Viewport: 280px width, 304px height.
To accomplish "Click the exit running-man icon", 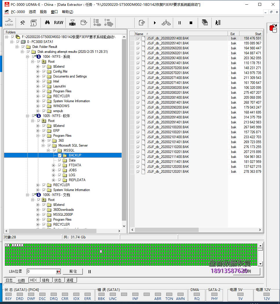I will pos(218,23).
